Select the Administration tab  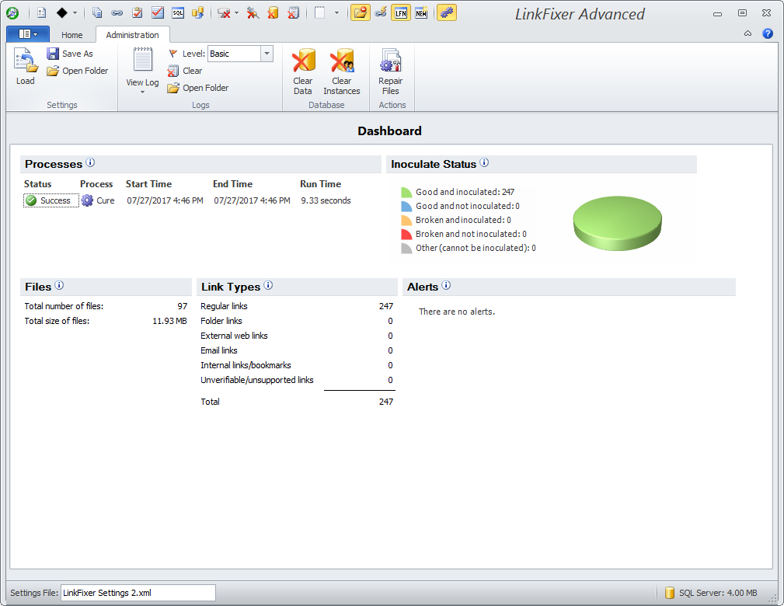click(133, 35)
